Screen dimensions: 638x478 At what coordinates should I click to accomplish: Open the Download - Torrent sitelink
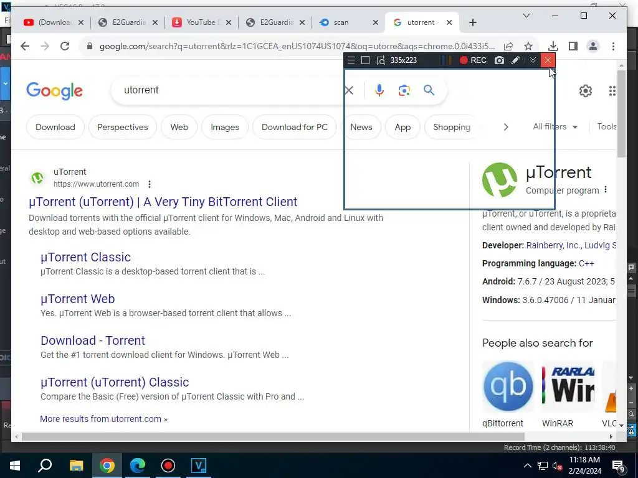[x=93, y=340]
